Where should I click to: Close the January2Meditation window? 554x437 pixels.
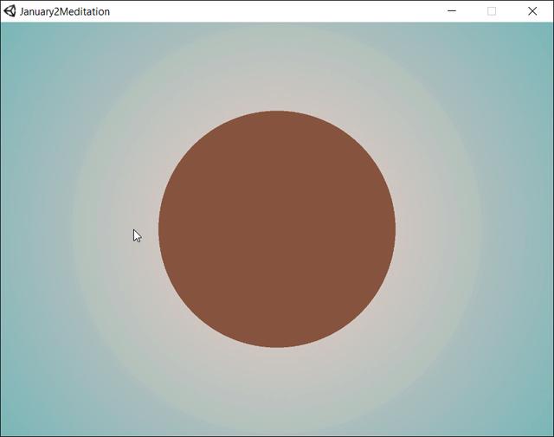532,11
